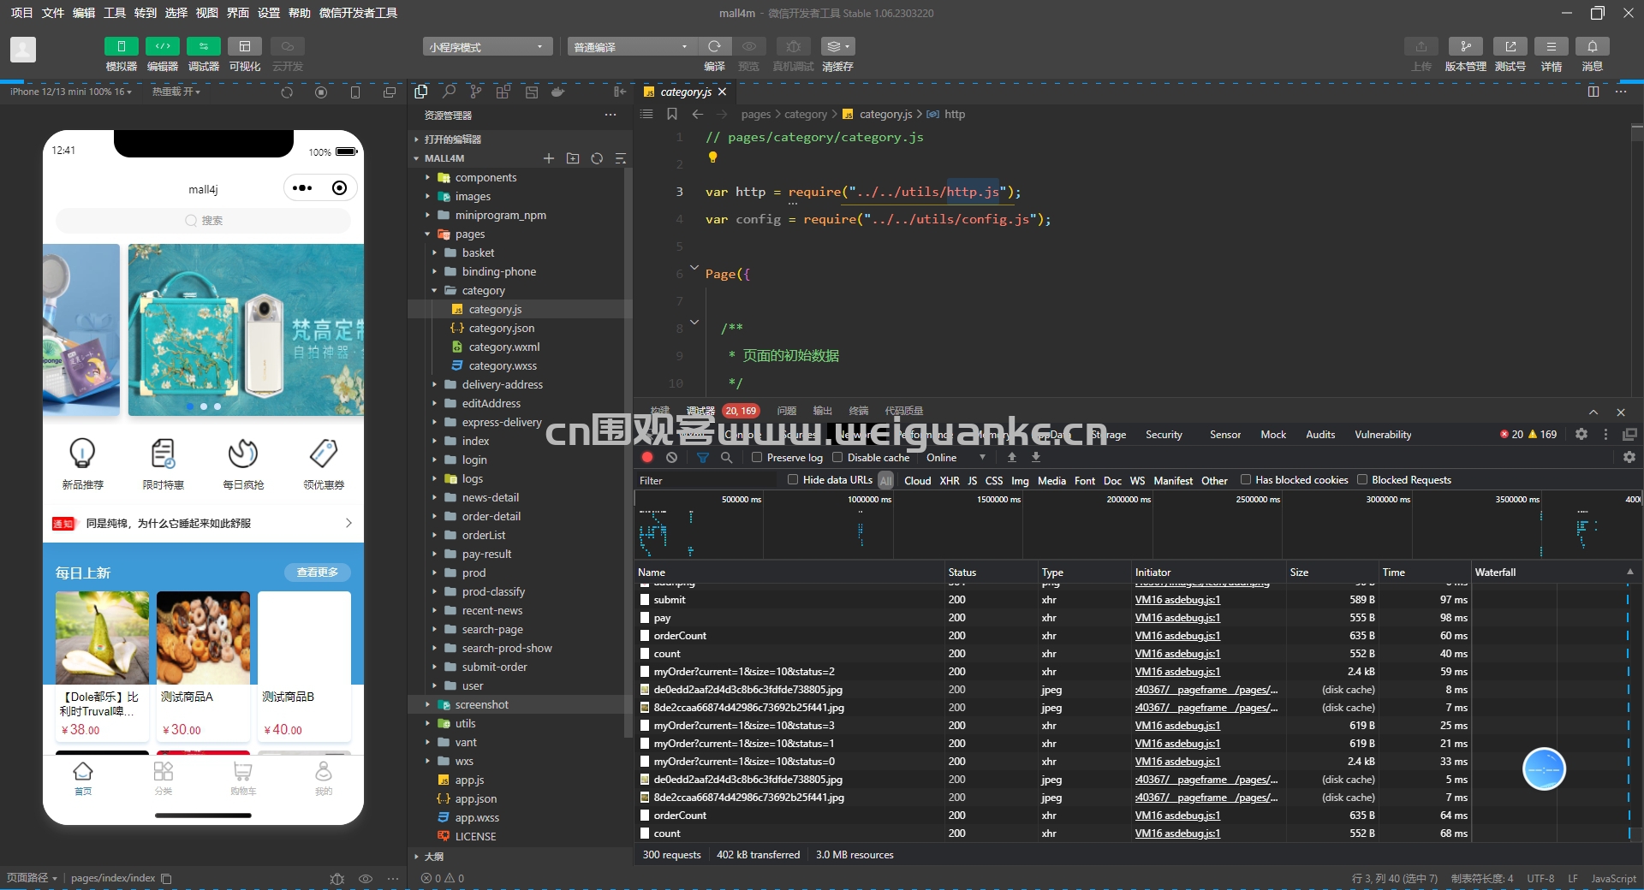Toggle the debugger panel icon
Image resolution: width=1644 pixels, height=890 pixels.
click(x=203, y=46)
